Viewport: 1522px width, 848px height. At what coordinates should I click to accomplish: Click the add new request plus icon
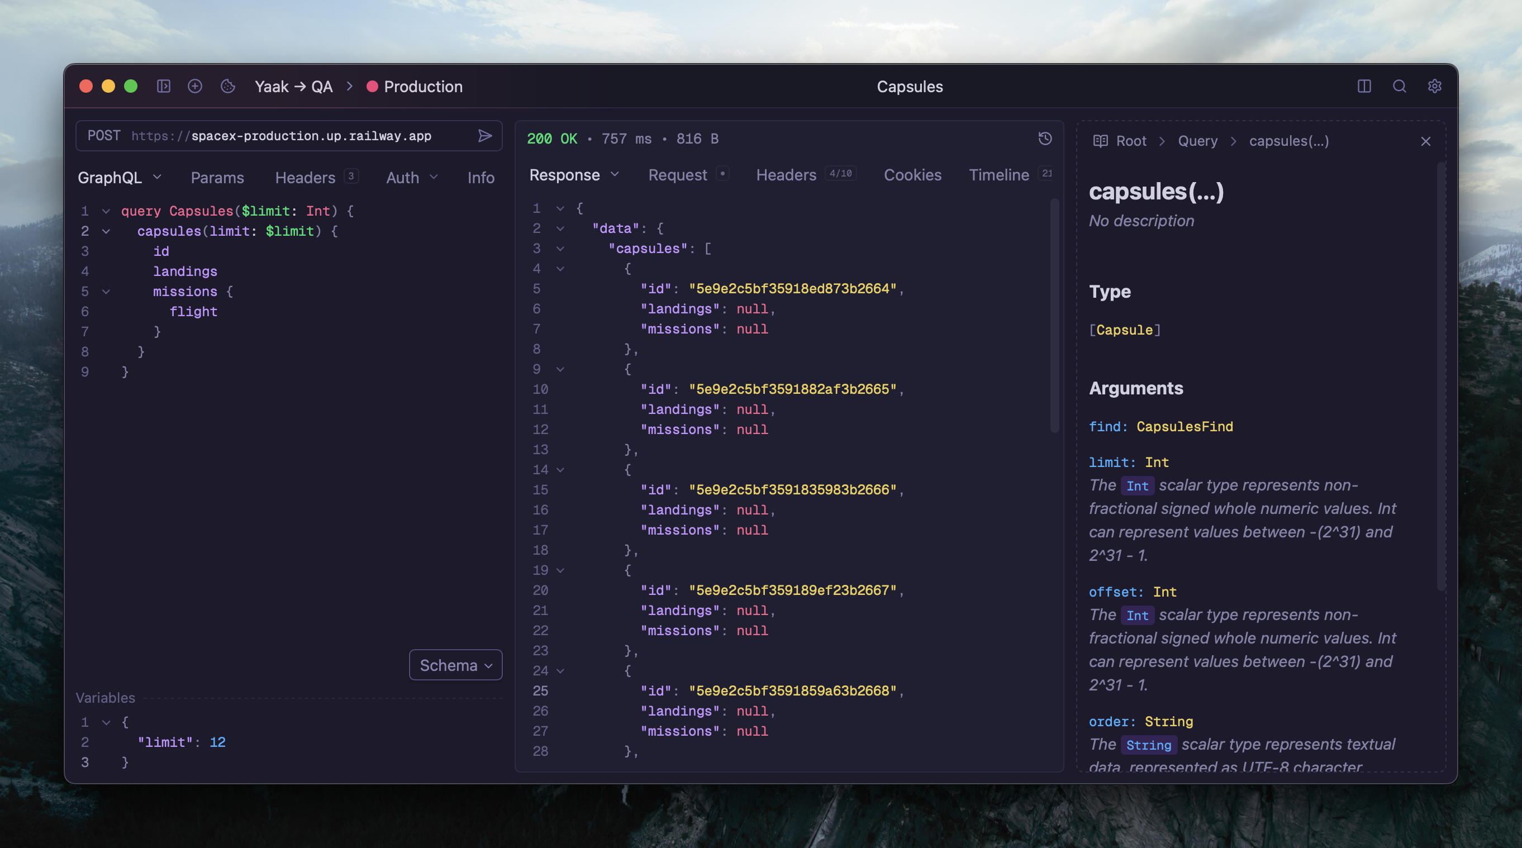pyautogui.click(x=195, y=86)
